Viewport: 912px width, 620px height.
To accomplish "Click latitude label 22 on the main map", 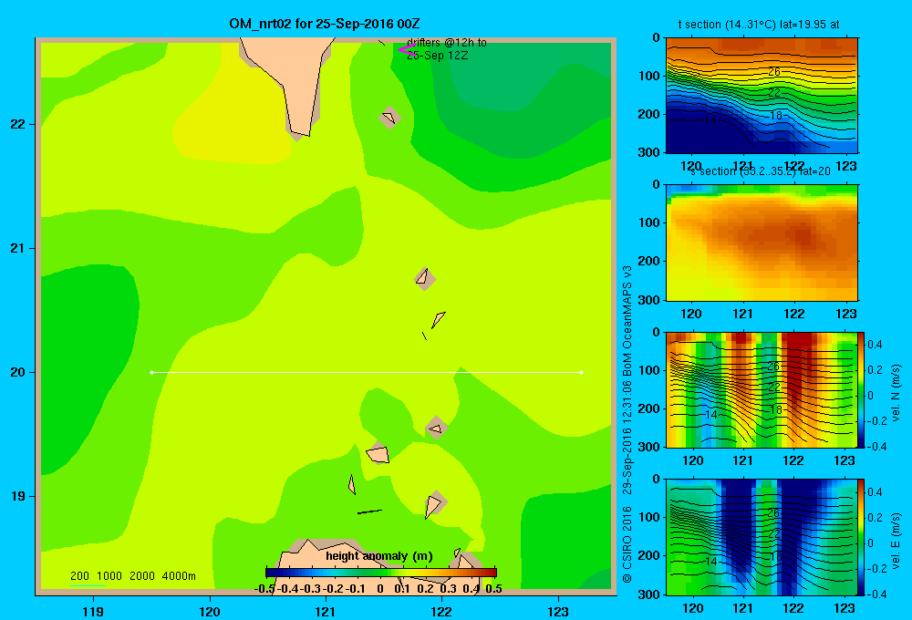I will [x=17, y=124].
